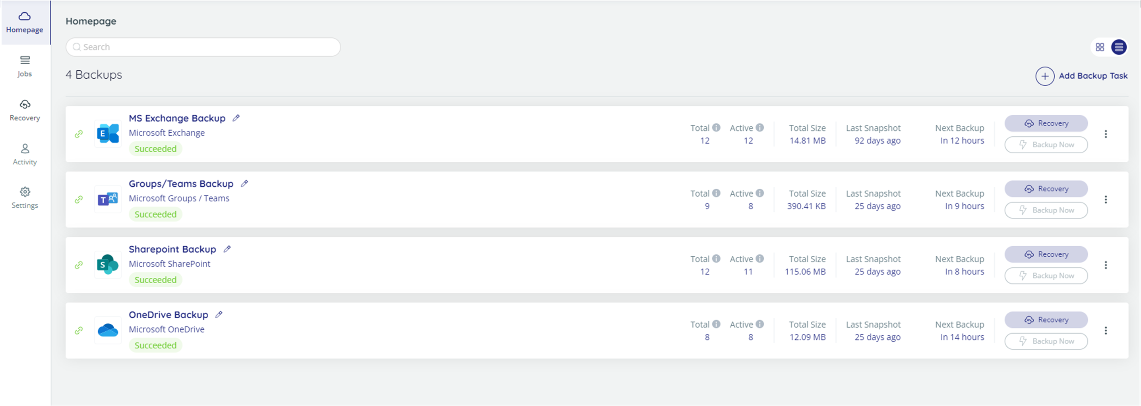Switch to grid view layout

tap(1100, 47)
